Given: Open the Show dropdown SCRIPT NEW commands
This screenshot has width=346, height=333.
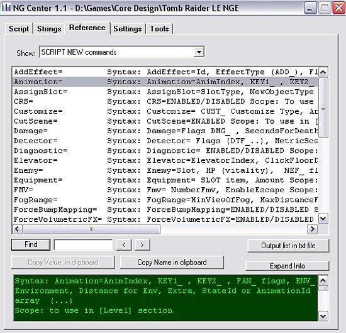Looking at the screenshot, I should (x=122, y=52).
